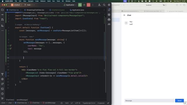Open the Structure tool window
This screenshot has height=105, width=187.
tap(2, 26)
